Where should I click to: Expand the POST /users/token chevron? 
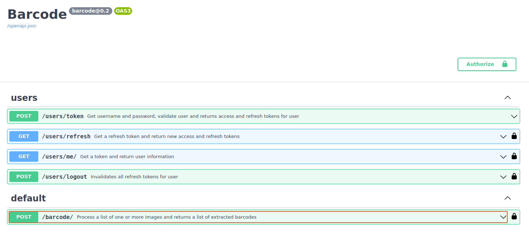pos(514,116)
